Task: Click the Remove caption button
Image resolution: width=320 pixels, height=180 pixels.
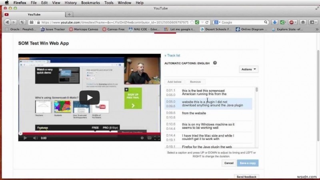Action: (x=195, y=82)
